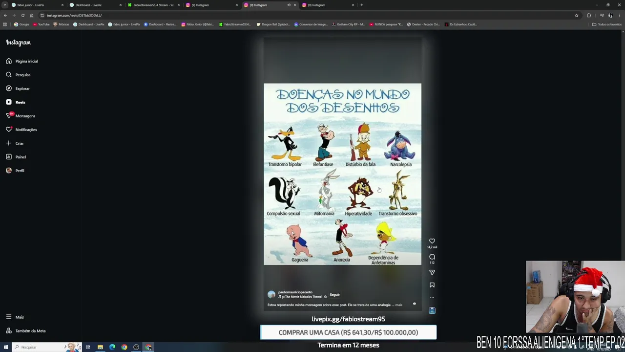Screen dimensions: 625x352
Task: Open Explorar from the sidebar
Action: click(x=18, y=88)
